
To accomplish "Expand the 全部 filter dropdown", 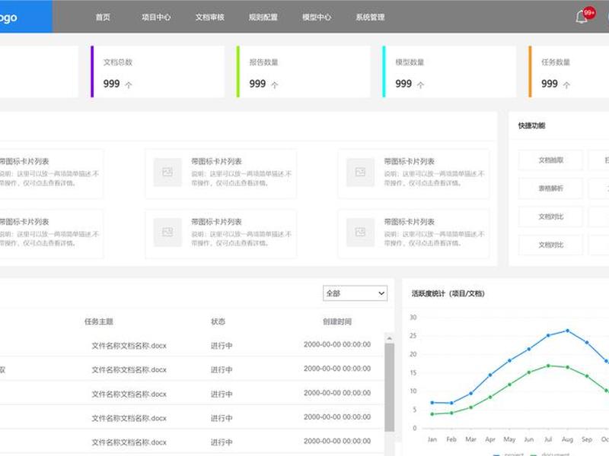I will [x=355, y=293].
